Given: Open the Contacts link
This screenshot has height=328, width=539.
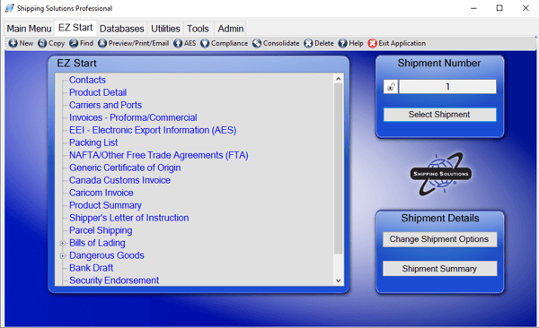Looking at the screenshot, I should pos(87,80).
